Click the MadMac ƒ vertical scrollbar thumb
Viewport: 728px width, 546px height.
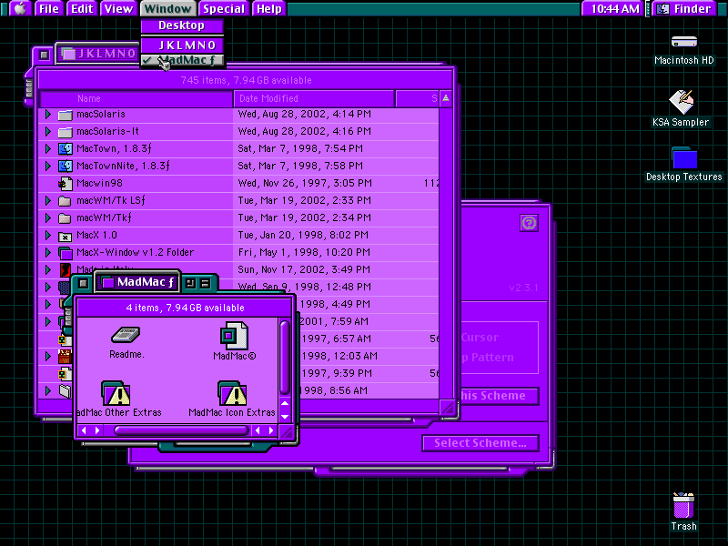(285, 357)
